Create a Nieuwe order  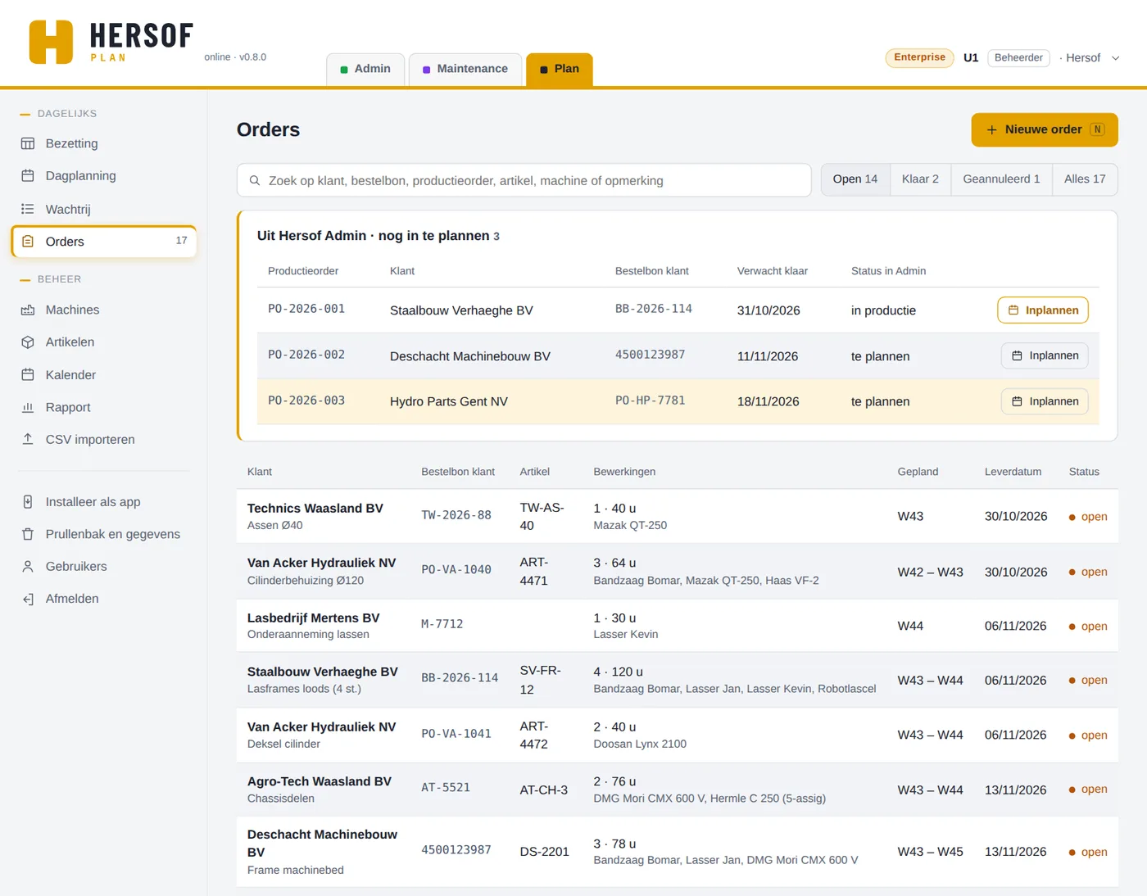point(1045,130)
